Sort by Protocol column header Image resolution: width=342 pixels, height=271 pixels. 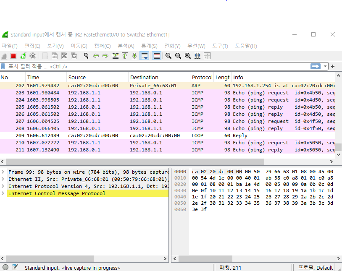click(x=202, y=77)
